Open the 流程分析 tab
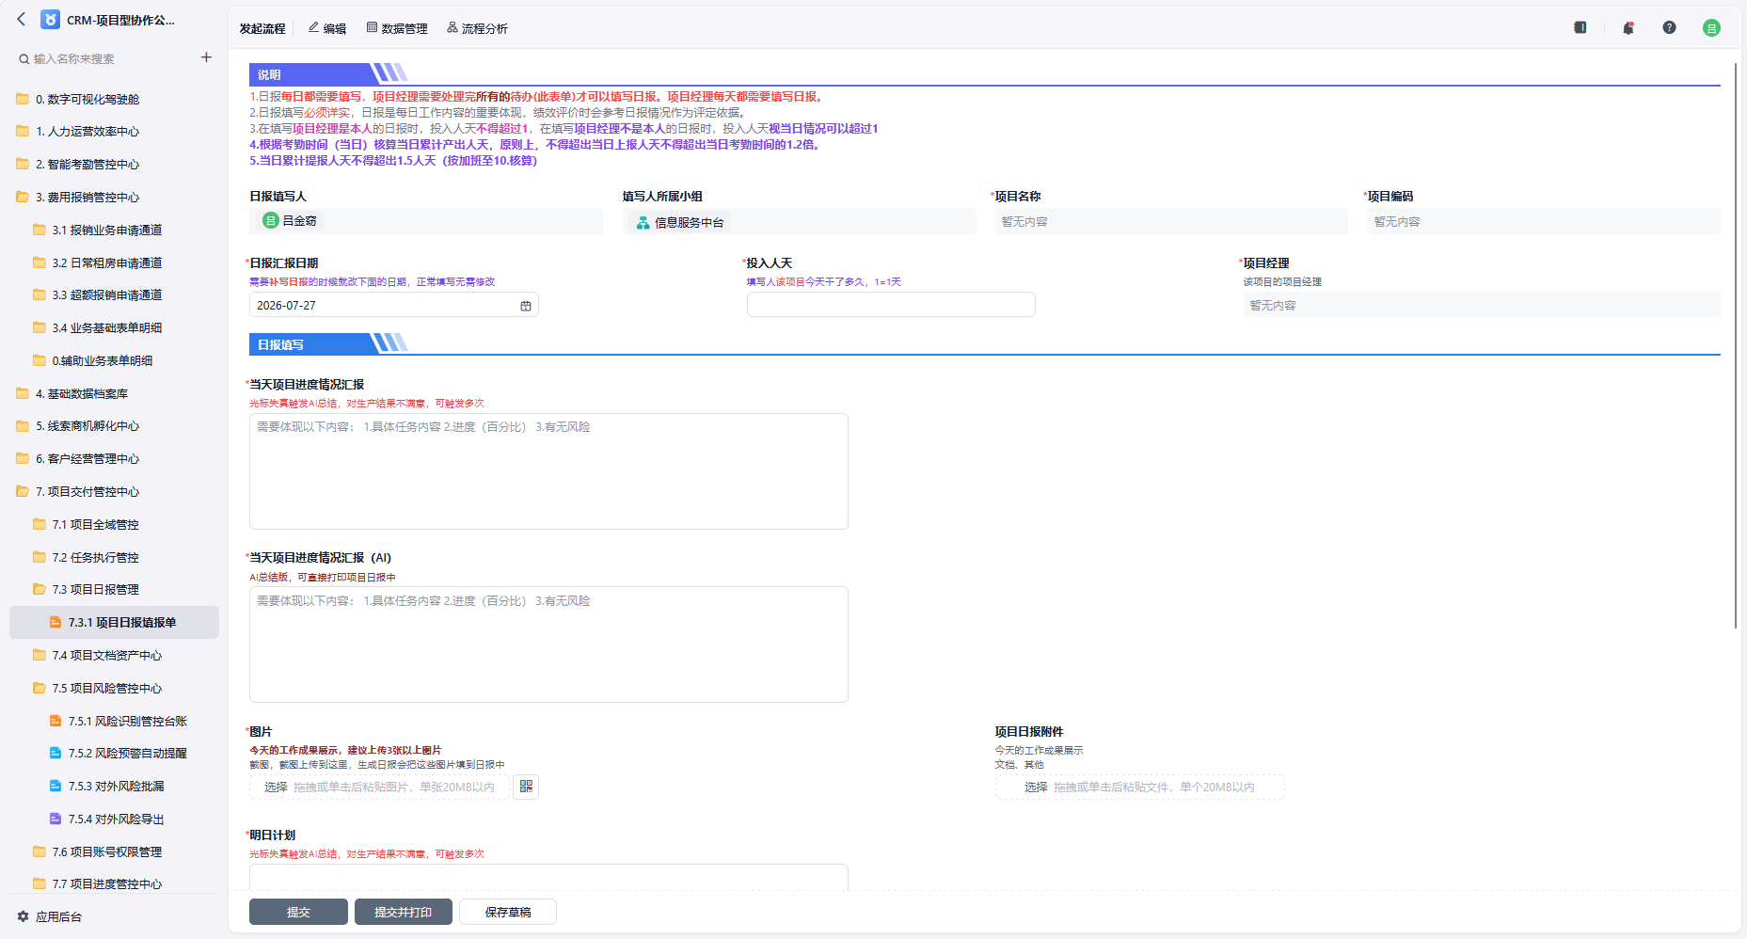This screenshot has height=939, width=1747. 477,28
